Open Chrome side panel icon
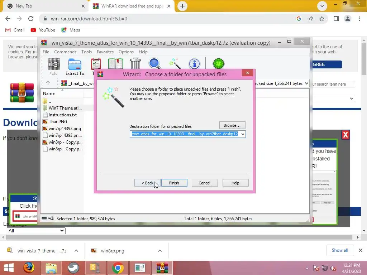Screen dimensions: 367x275 336,19
